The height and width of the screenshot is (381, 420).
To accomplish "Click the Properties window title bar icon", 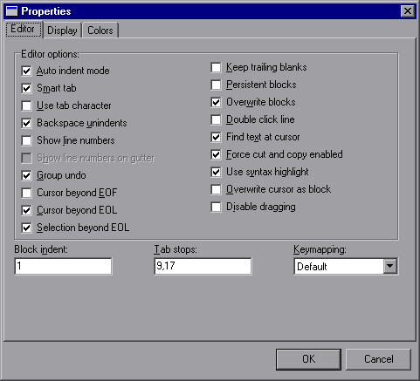I will pos(12,11).
